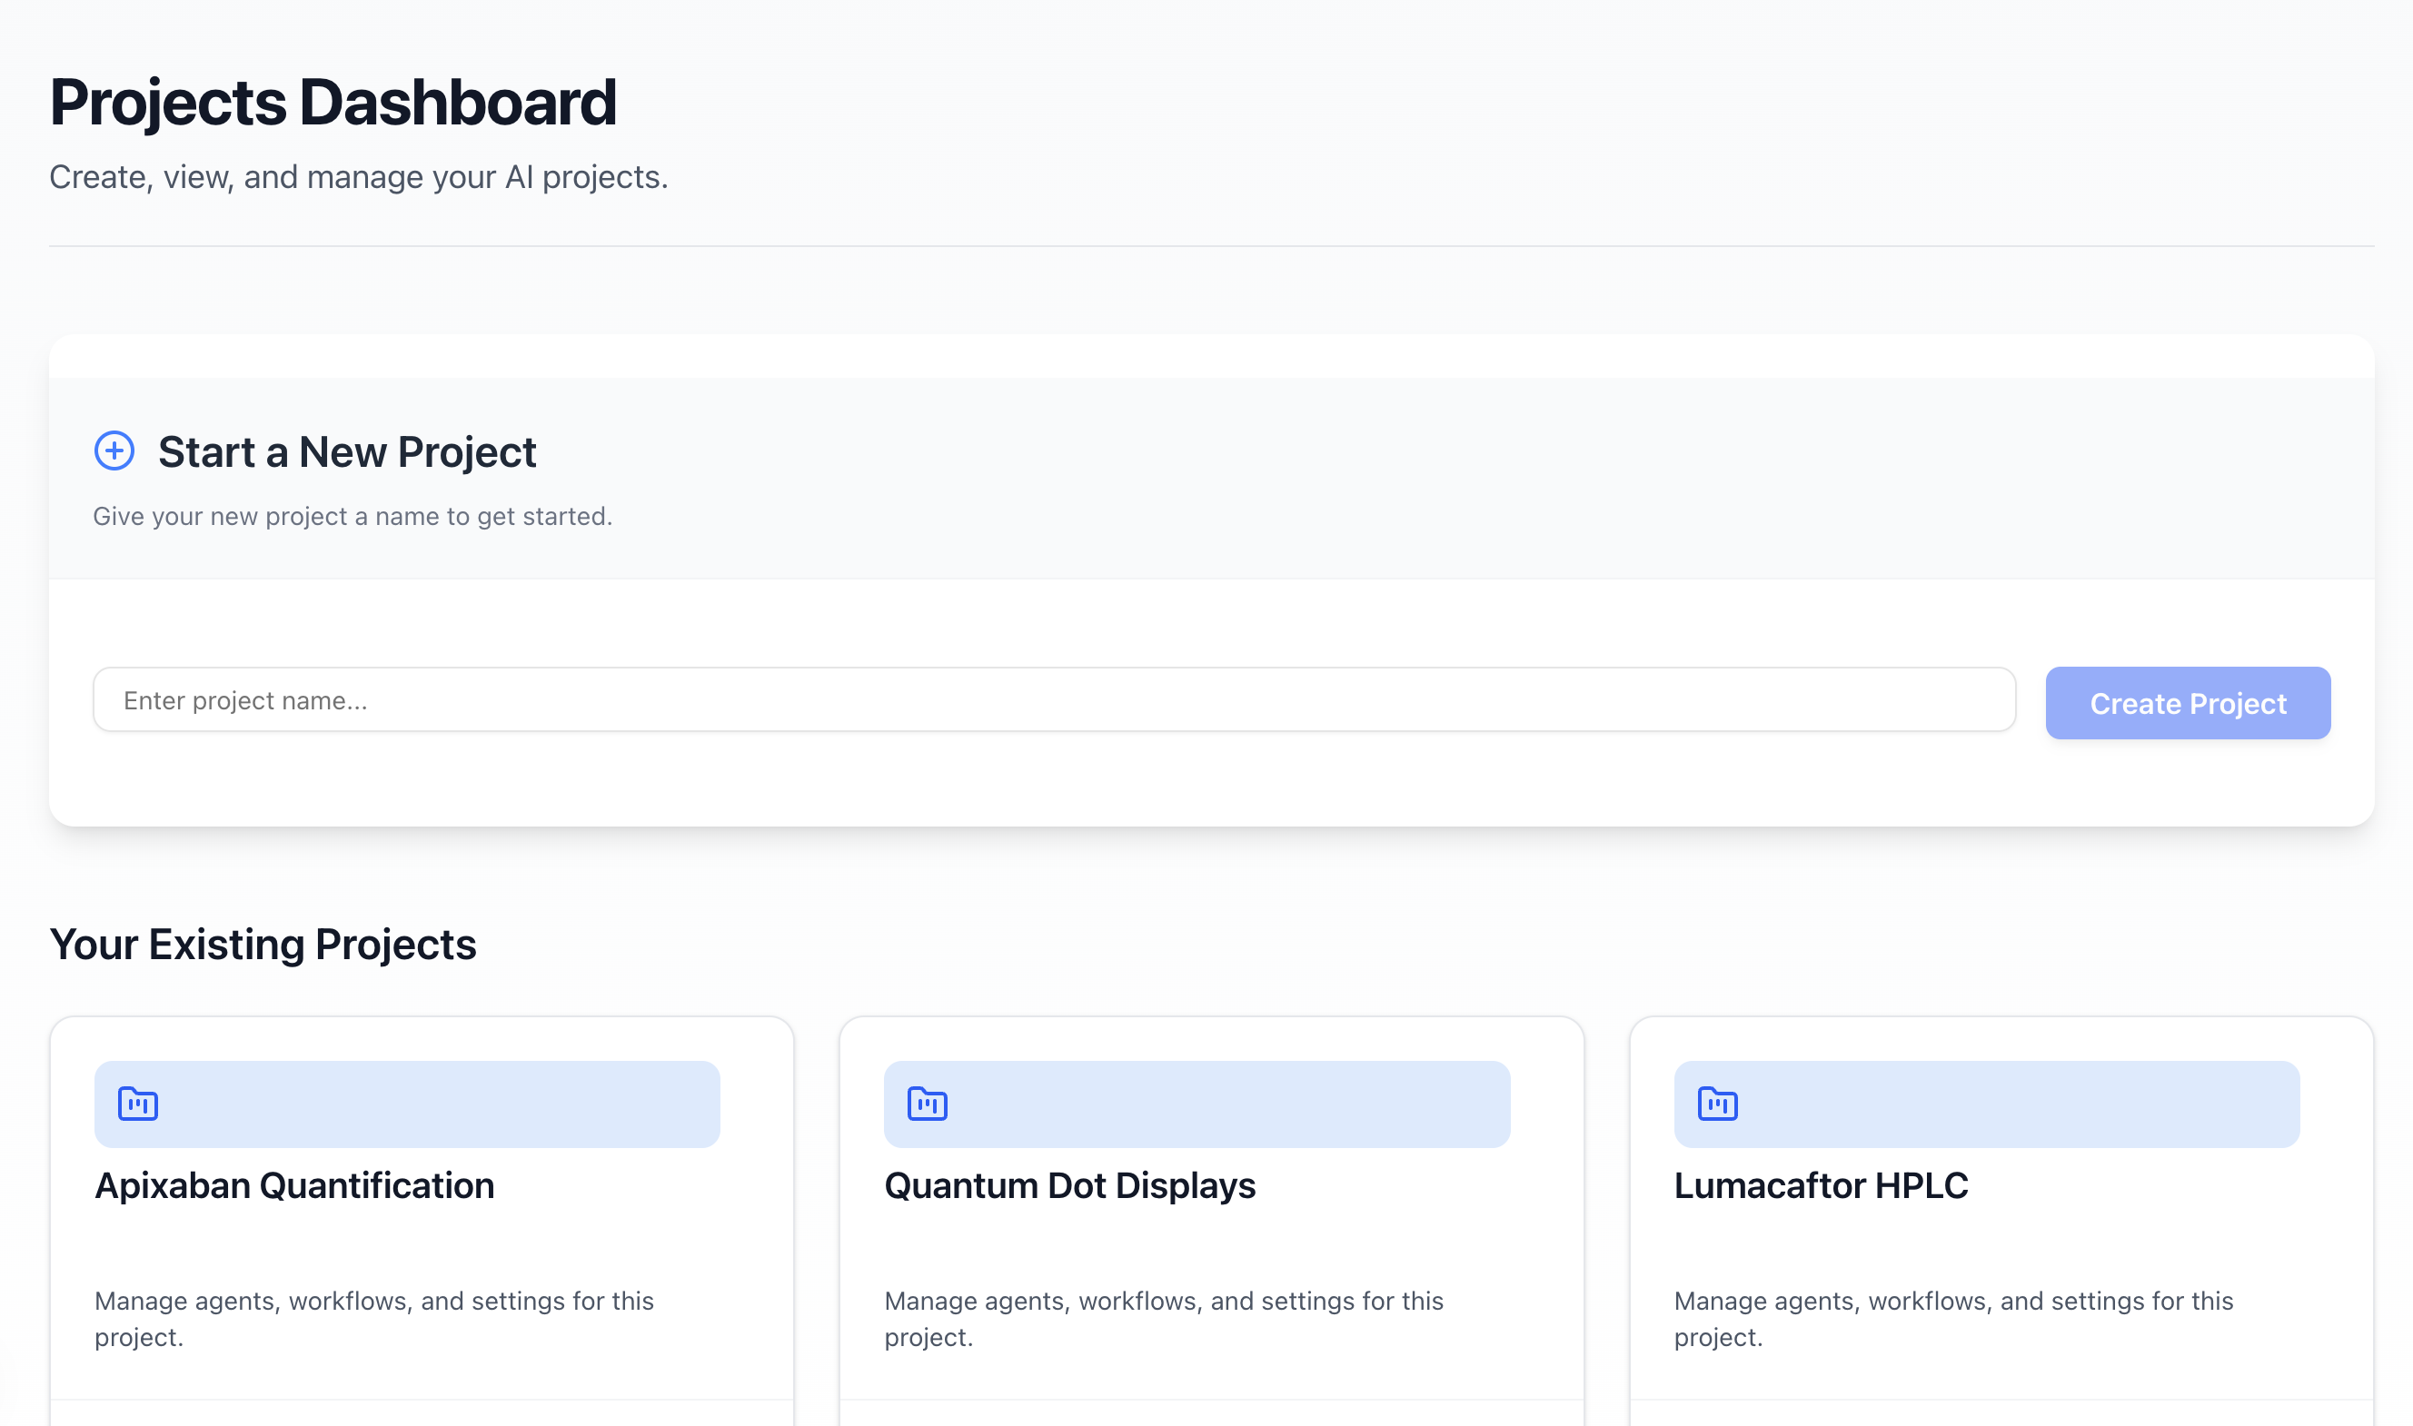The width and height of the screenshot is (2413, 1426).
Task: Click 'Create, view, and manage' subtitle text
Action: [x=359, y=177]
